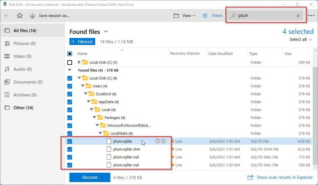The width and height of the screenshot is (318, 185).
Task: Click the preview eye icon on plum.sqlite
Action: (158, 141)
